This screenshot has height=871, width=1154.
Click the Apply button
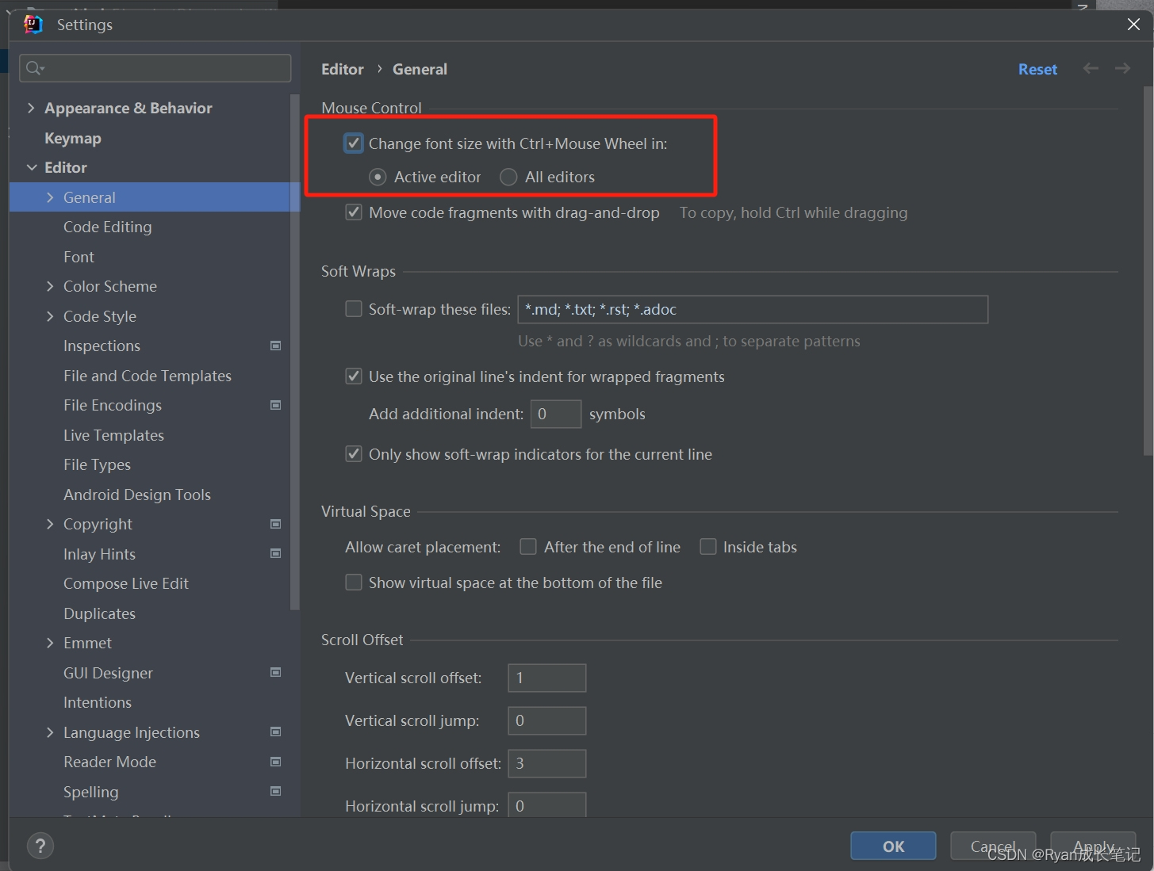(1093, 846)
